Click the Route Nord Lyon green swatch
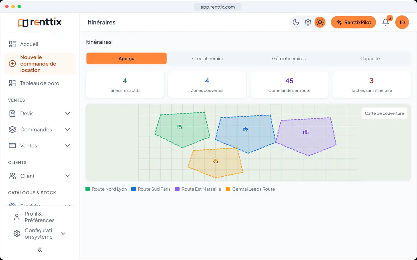Image resolution: width=417 pixels, height=260 pixels. pos(88,189)
